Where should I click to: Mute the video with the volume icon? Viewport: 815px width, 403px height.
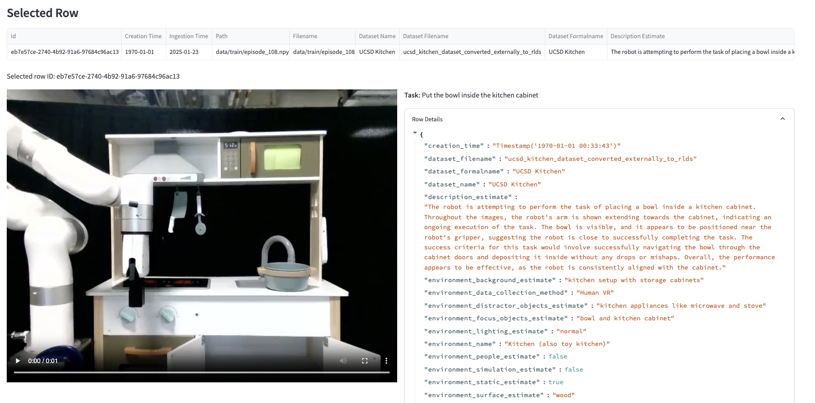[x=343, y=361]
